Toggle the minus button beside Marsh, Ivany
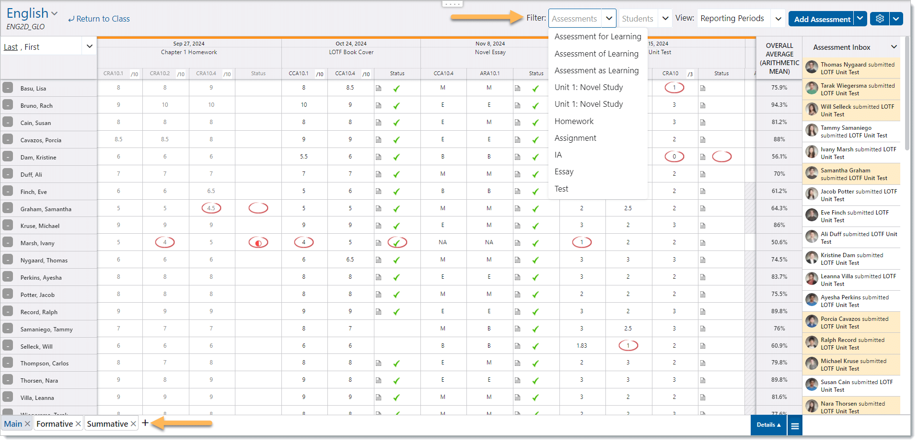The height and width of the screenshot is (443, 918). click(x=8, y=242)
